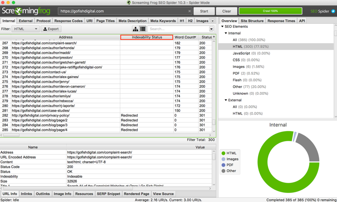Collapse the SEO Elements tree node

(x=222, y=27)
